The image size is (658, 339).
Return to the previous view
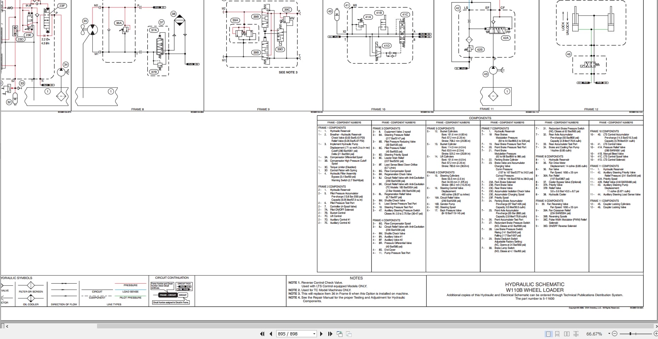tap(339, 334)
